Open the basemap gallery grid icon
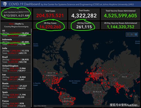The image size is (141, 108). 136,34
